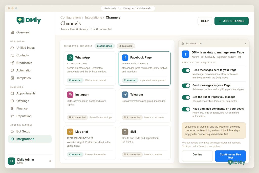Viewport: 259px width, 173px height.
Task: Click the Integrations cube icon
Action: 12,139
